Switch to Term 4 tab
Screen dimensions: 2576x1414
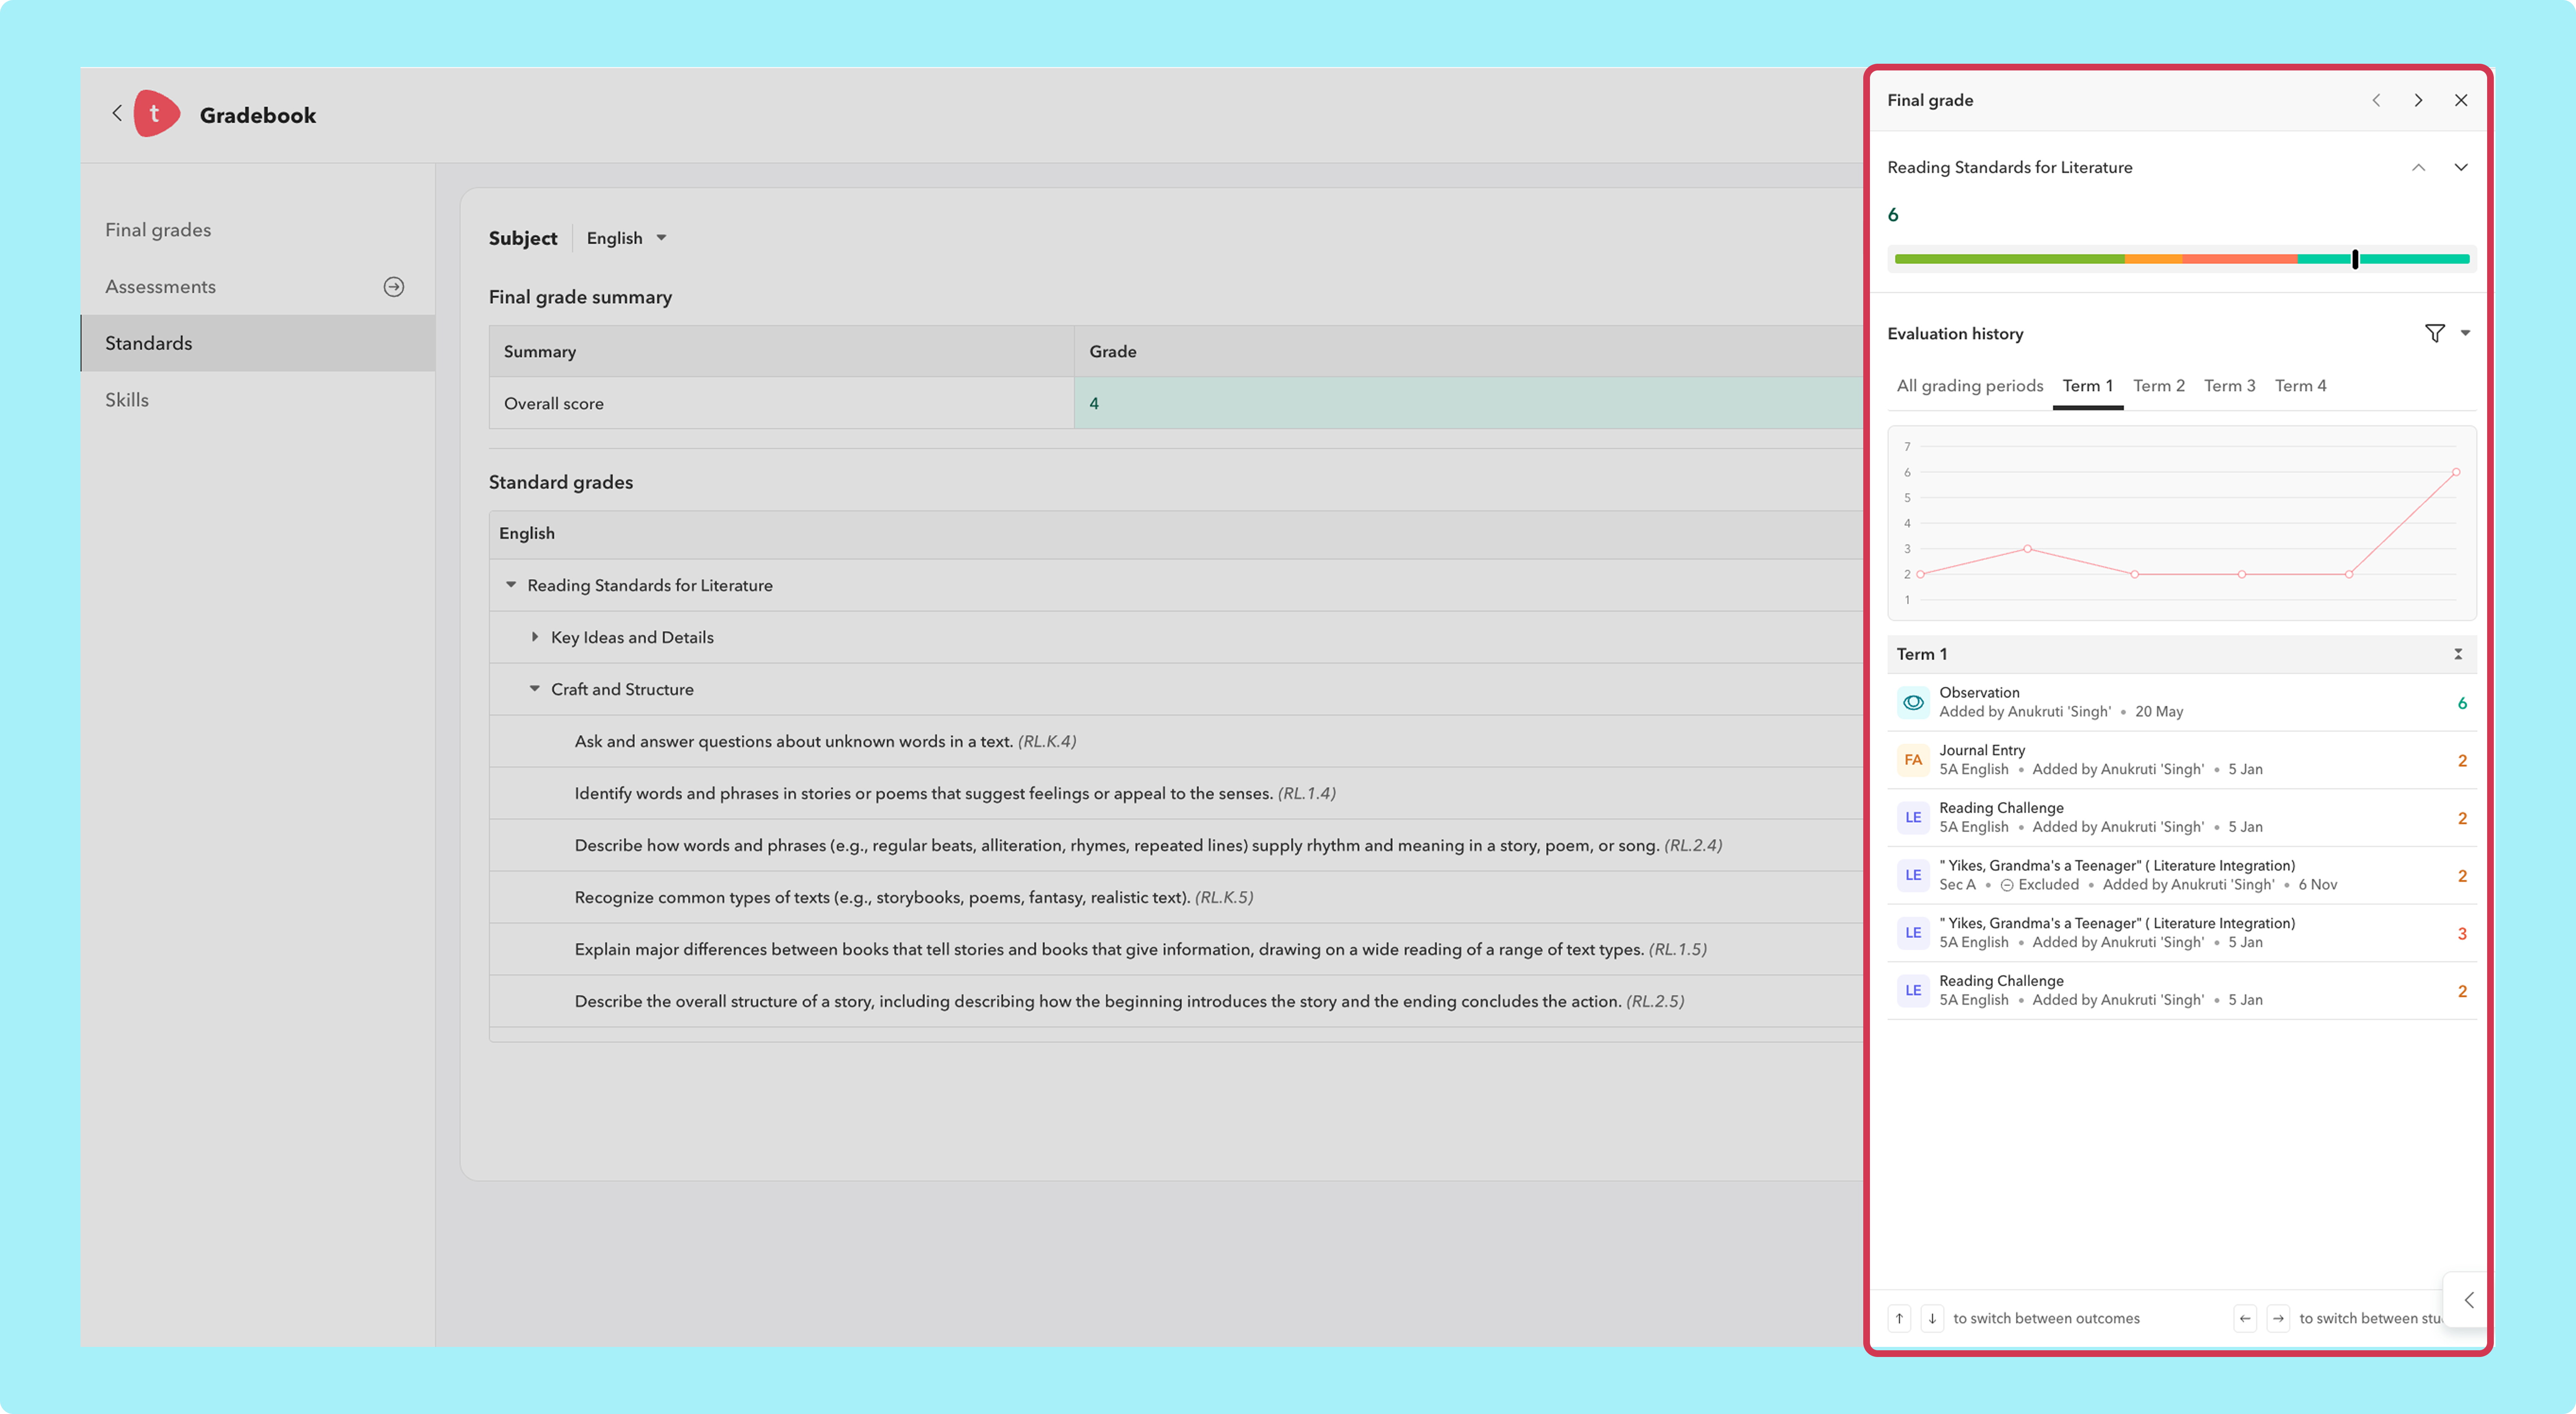click(2300, 386)
